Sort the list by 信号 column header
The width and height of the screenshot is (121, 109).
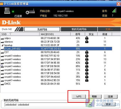[x=78, y=34]
